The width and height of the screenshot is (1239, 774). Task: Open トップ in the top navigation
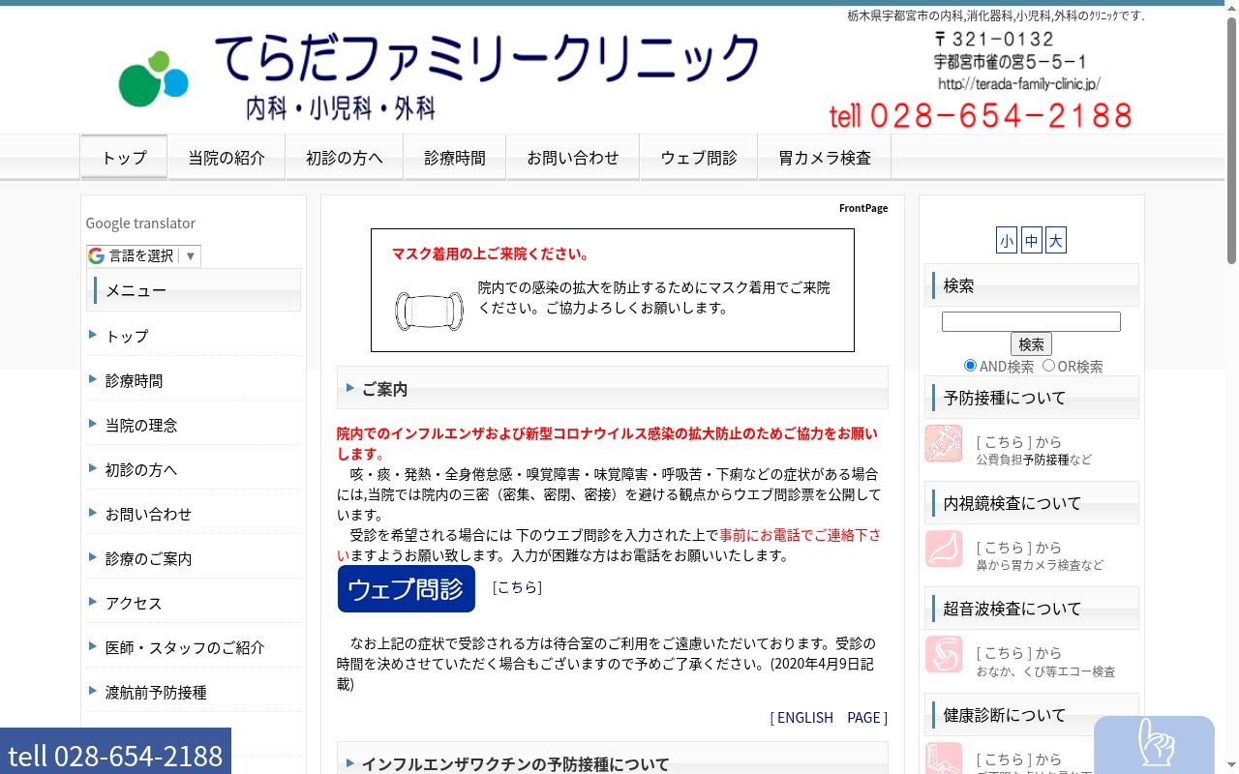(x=124, y=157)
